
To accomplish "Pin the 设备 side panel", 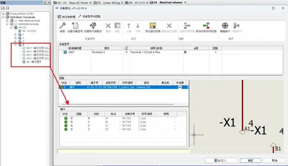I will tap(43, 2).
